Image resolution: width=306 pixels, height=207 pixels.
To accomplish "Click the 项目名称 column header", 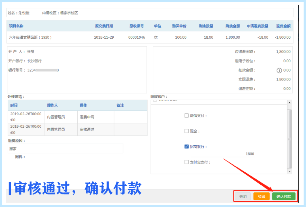I will pos(16,26).
